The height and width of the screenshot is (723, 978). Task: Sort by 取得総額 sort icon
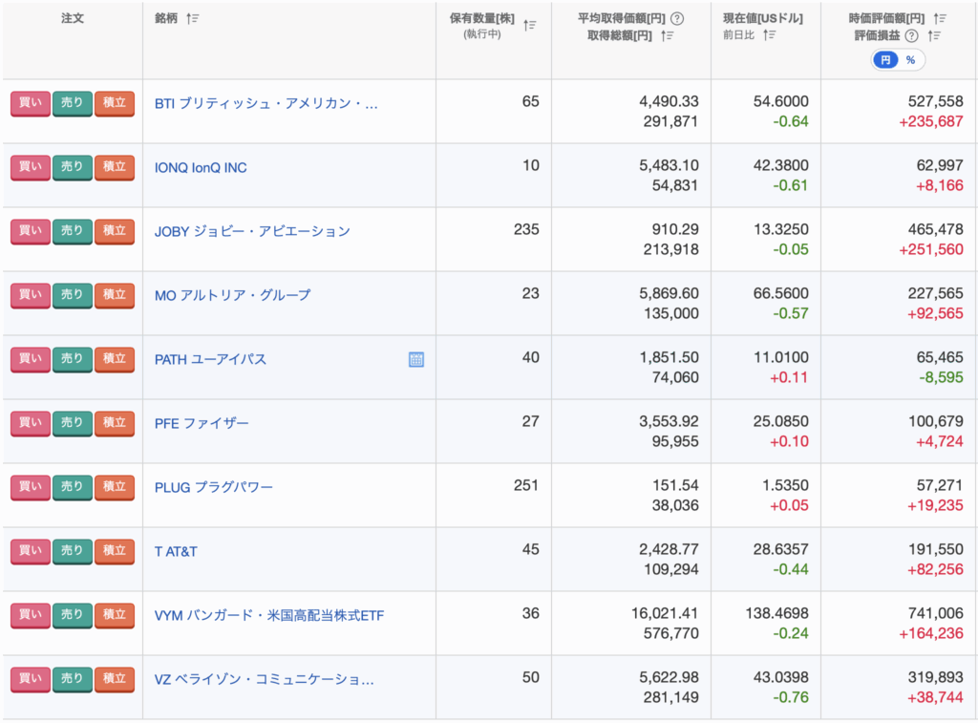[x=668, y=35]
